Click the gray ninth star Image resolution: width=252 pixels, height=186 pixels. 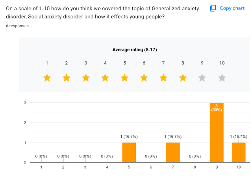tap(202, 78)
